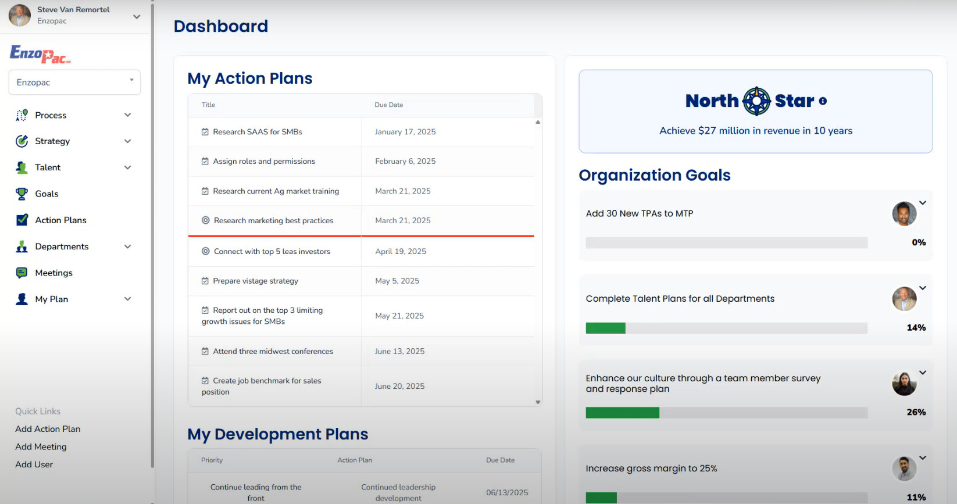Click the Complete Talent Plans progress bar
Viewport: 957px width, 504px height.
[726, 328]
